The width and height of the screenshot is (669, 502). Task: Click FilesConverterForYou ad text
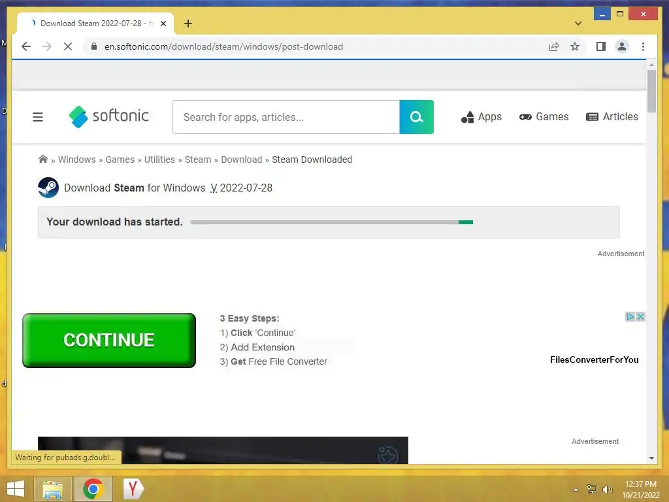point(595,360)
